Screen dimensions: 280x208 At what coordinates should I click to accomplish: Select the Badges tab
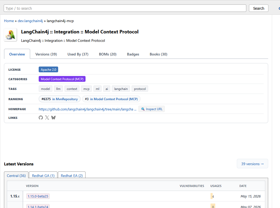(133, 54)
